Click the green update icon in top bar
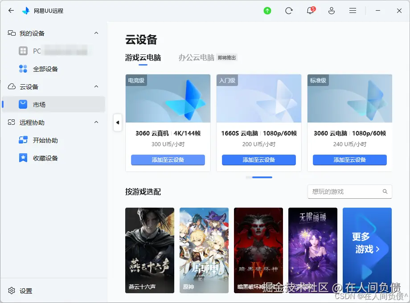The height and width of the screenshot is (303, 410). (x=267, y=10)
